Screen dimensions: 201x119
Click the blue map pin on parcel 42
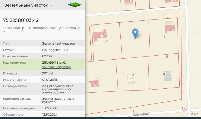pyautogui.click(x=135, y=33)
